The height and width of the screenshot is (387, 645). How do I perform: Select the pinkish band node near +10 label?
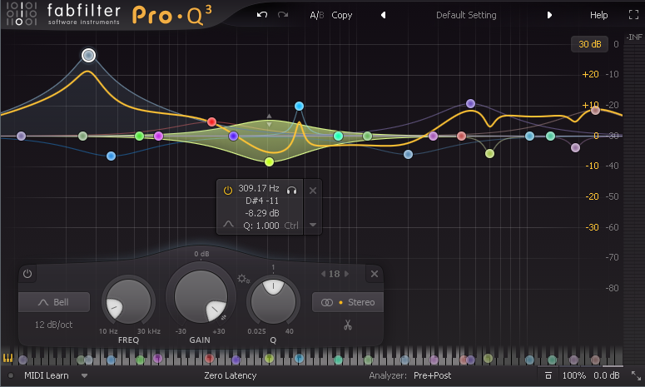(595, 110)
